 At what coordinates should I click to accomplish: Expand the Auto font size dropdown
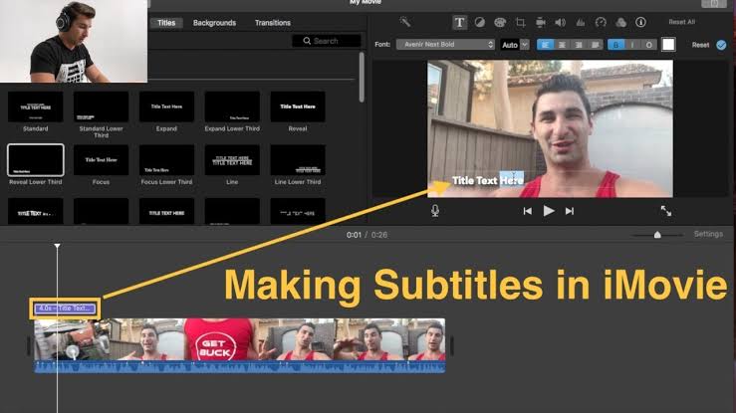(514, 45)
